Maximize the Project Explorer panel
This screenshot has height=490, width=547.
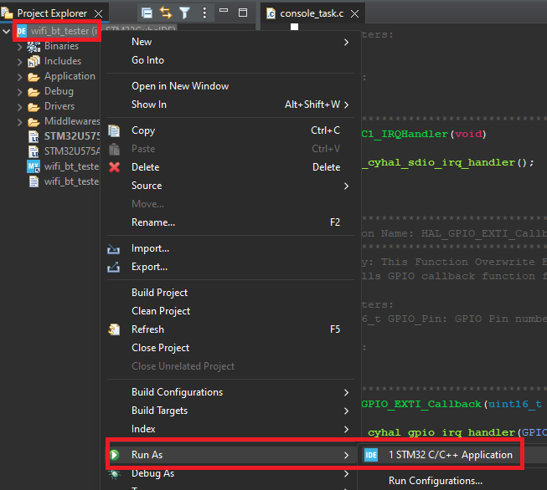point(243,13)
